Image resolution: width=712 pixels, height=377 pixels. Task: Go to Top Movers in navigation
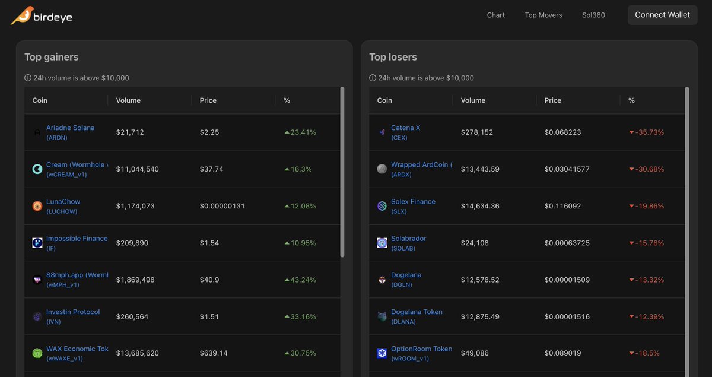[x=543, y=15]
